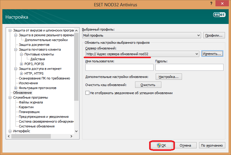231x155 pixels.
Task: Click the tree scroll left arrow
Action: 9,136
